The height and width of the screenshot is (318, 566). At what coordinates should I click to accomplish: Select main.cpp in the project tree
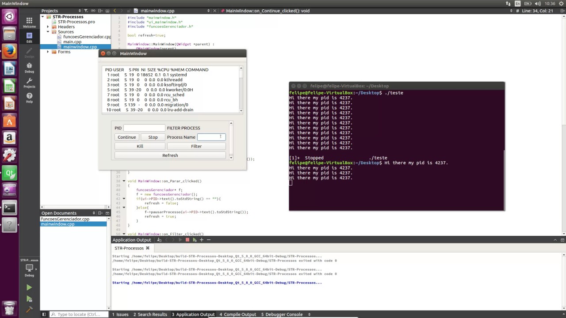pyautogui.click(x=72, y=42)
